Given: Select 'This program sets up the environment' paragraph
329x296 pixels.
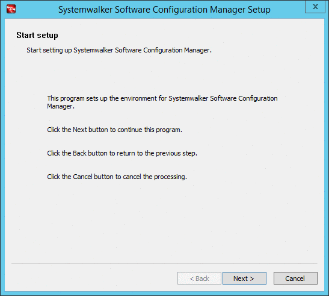Looking at the screenshot, I should click(162, 102).
